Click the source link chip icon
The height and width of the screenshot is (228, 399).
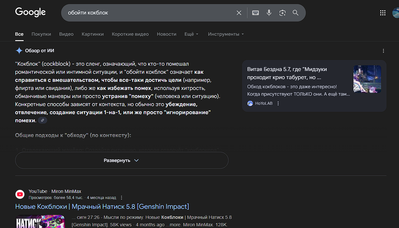(x=43, y=121)
